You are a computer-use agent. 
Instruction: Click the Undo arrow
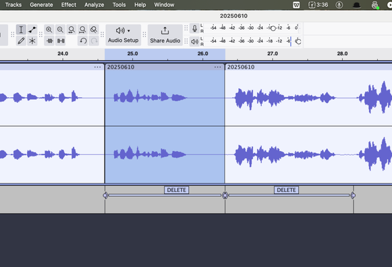(83, 40)
